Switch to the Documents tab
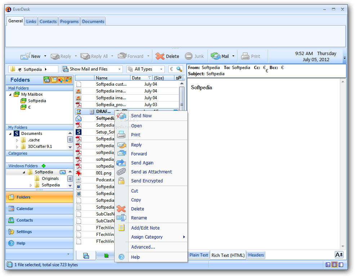Screen dimensions: 355x277 click(x=93, y=22)
